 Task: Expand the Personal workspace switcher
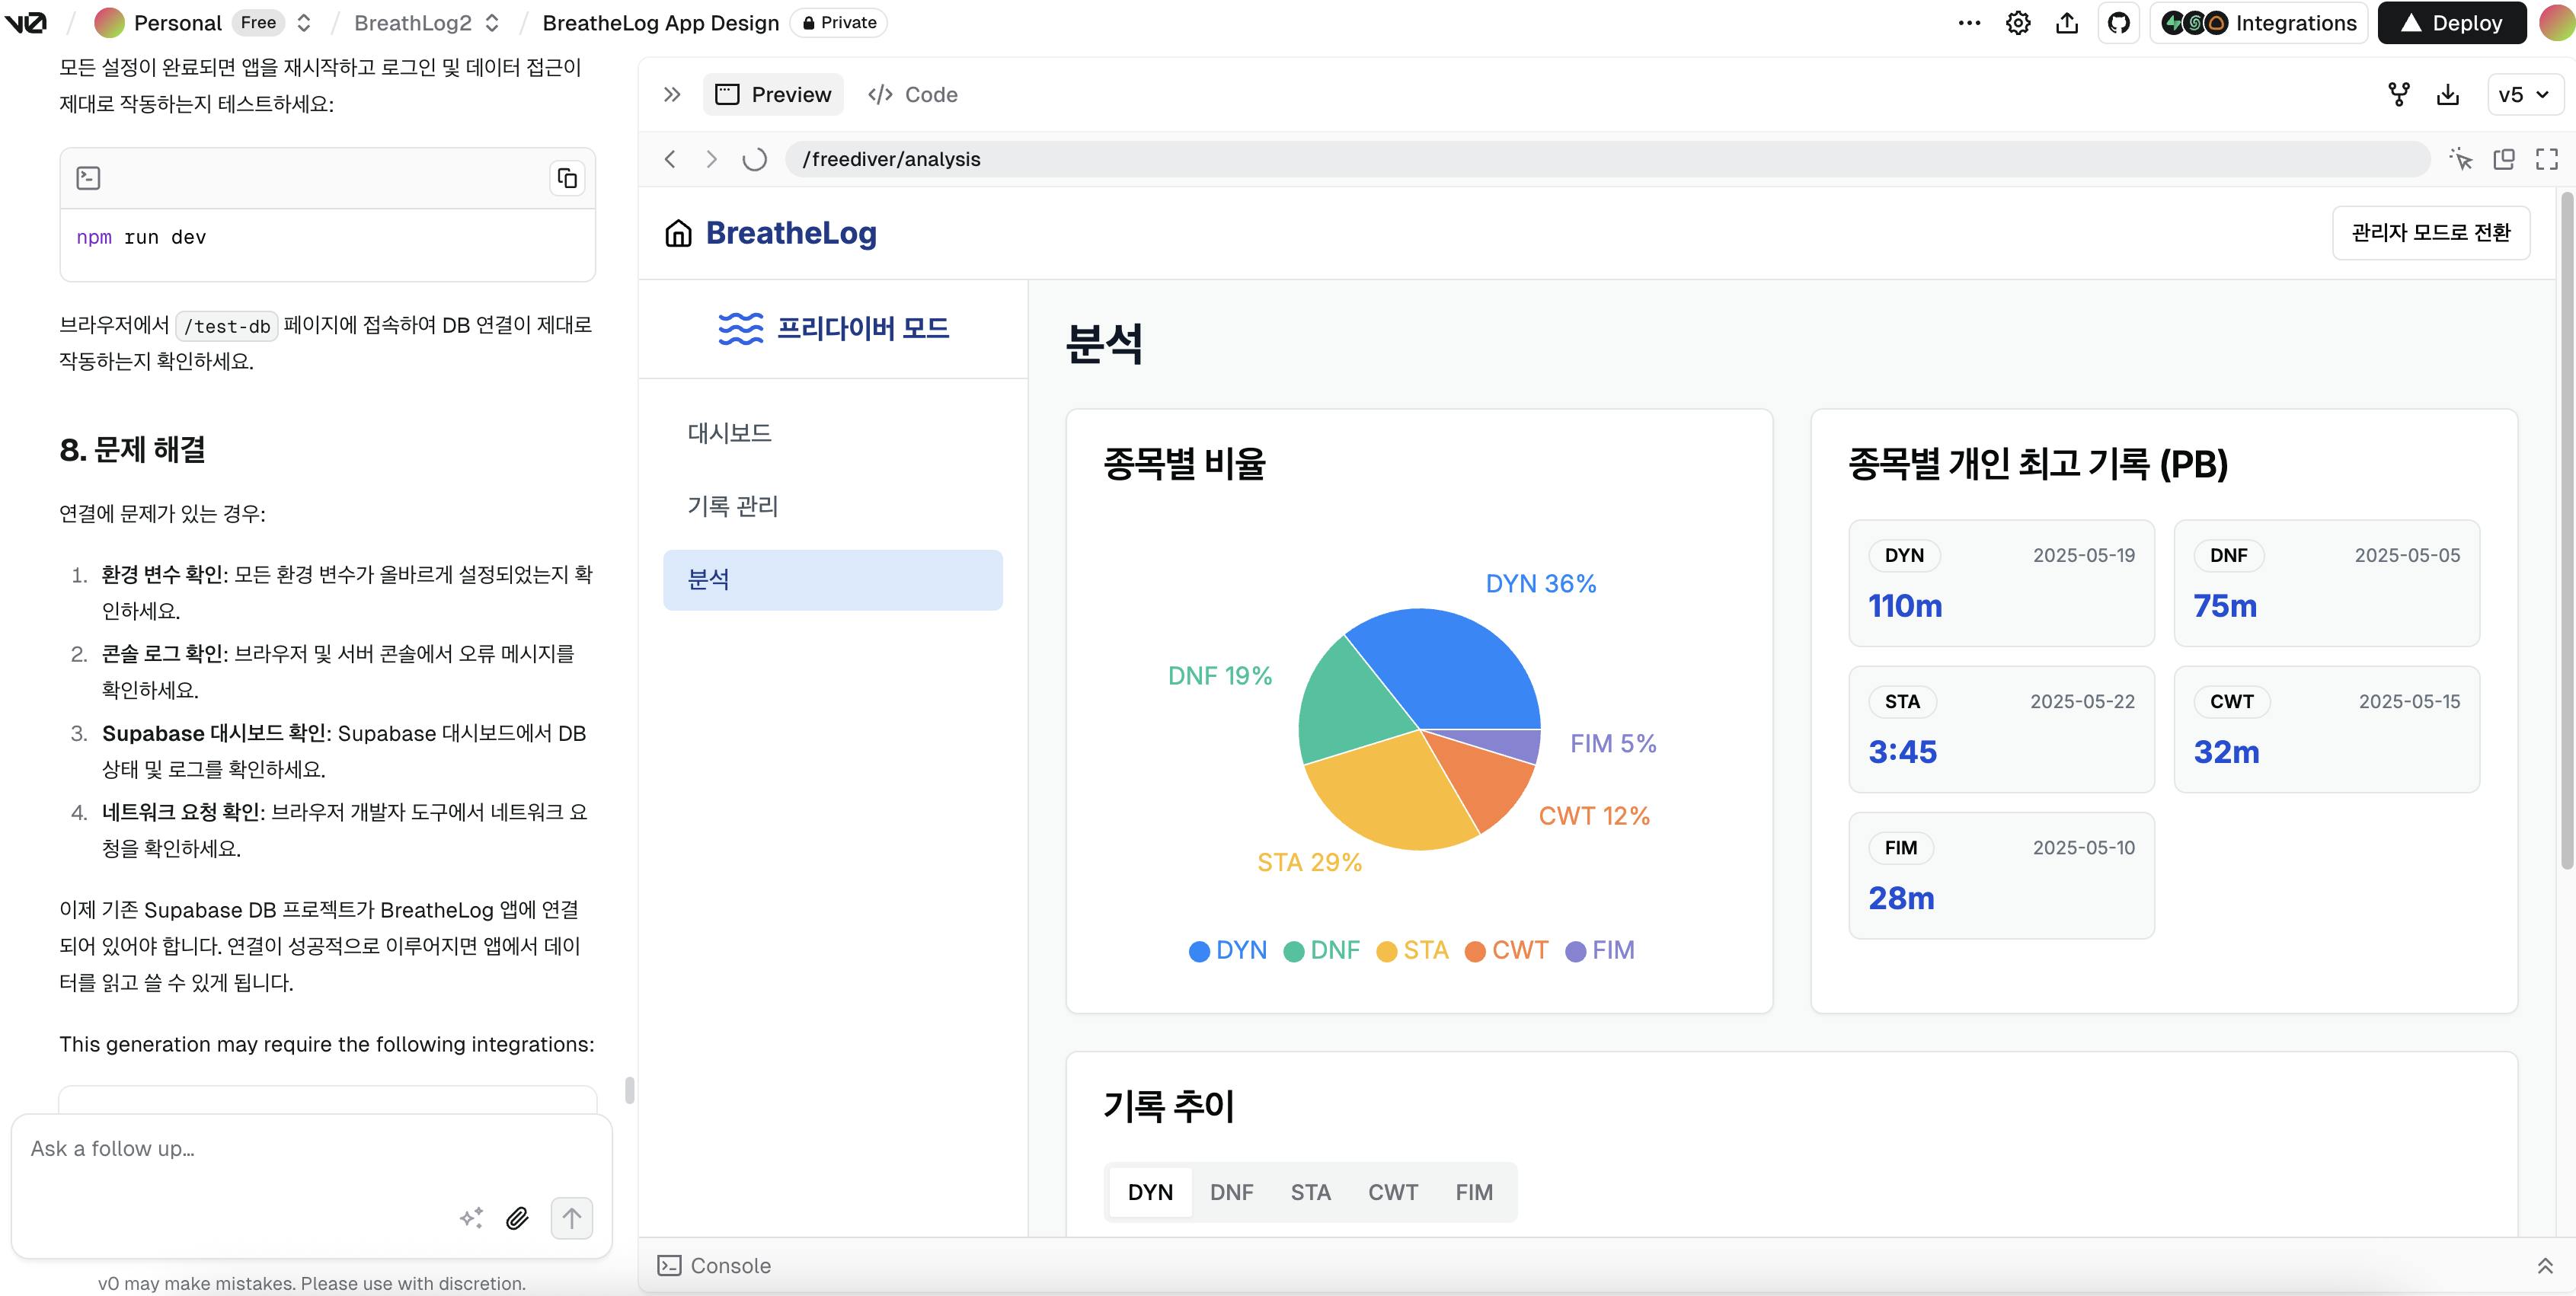[x=304, y=23]
